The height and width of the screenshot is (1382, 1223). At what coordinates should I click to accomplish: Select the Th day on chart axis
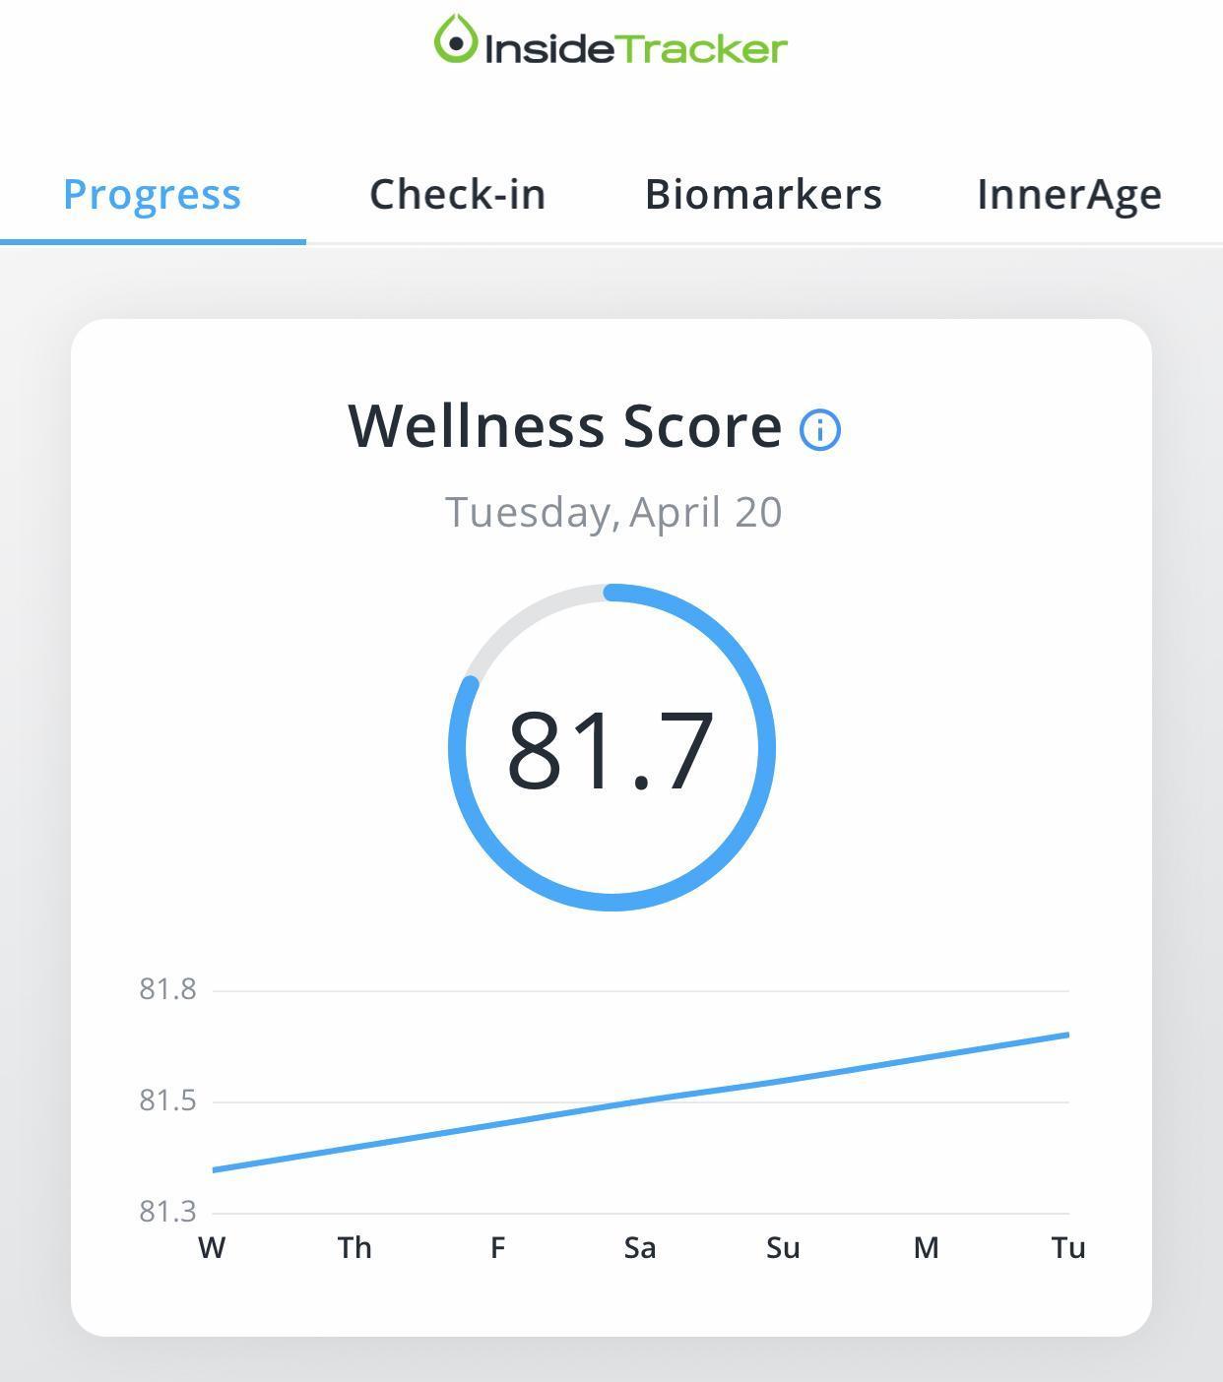(x=354, y=1248)
